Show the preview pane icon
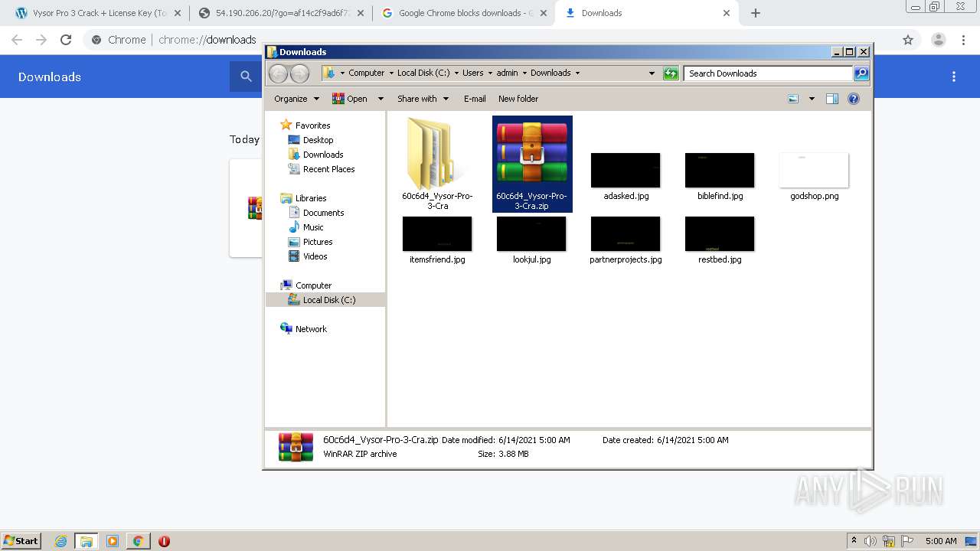This screenshot has width=980, height=551. 832,99
